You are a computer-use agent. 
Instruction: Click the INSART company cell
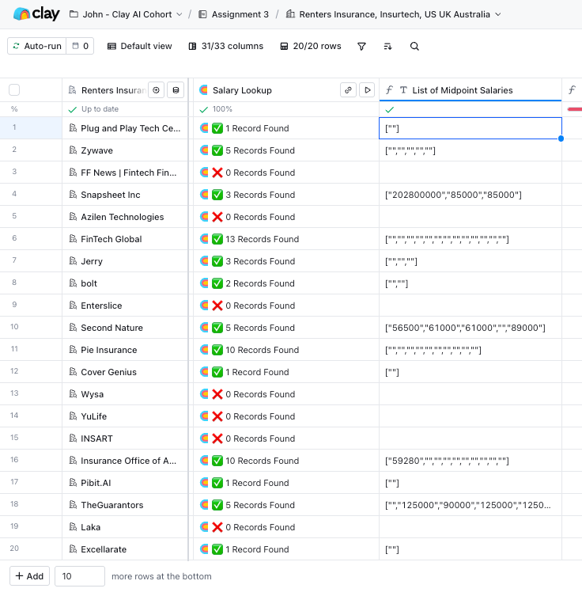pos(125,438)
